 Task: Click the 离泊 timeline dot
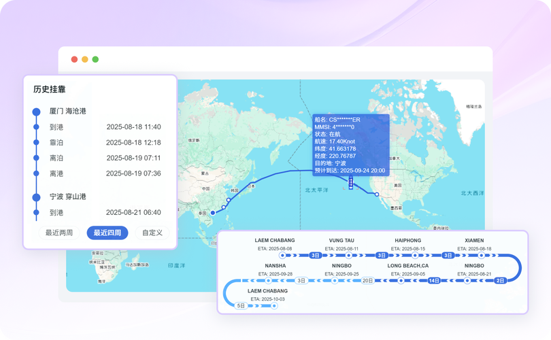point(36,158)
